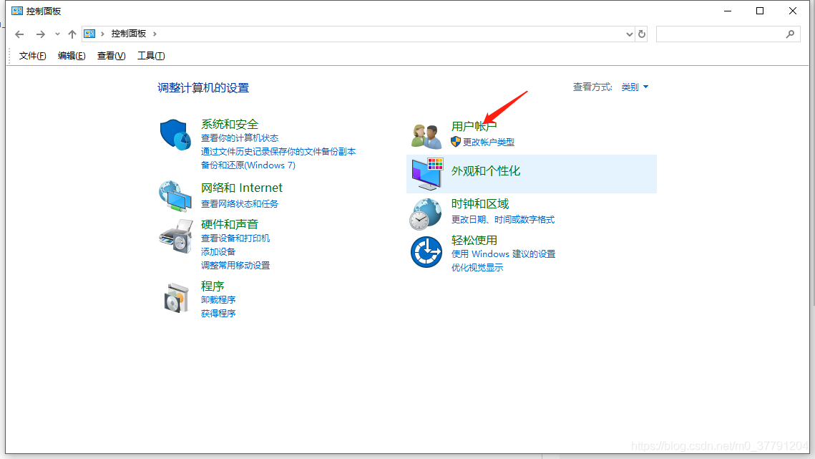This screenshot has width=815, height=459.
Task: Click 调整常用移动设置 link
Action: coord(235,265)
